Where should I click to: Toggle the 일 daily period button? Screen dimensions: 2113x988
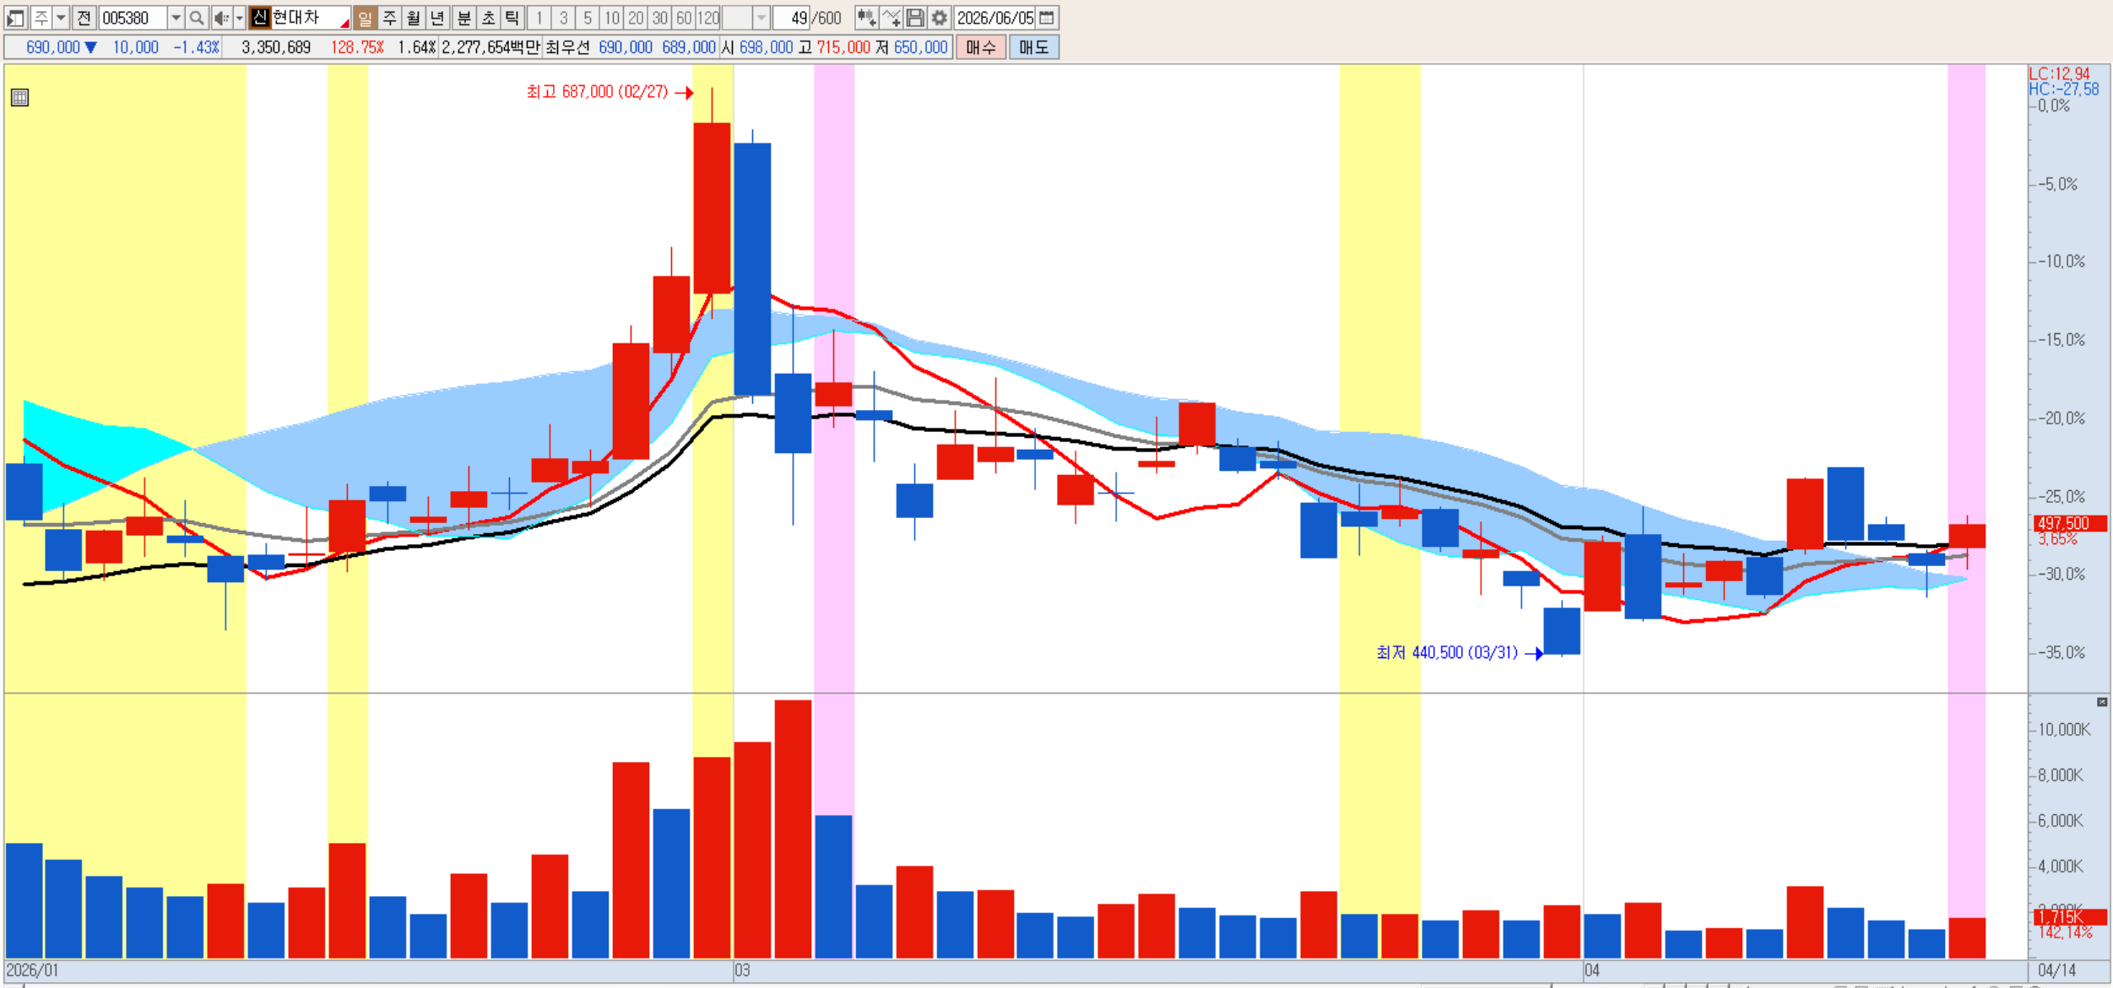365,18
